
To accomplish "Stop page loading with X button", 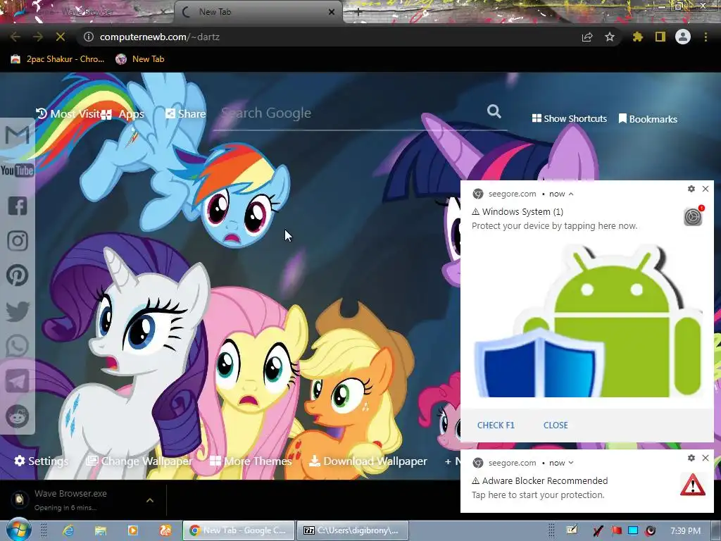I will pyautogui.click(x=61, y=37).
